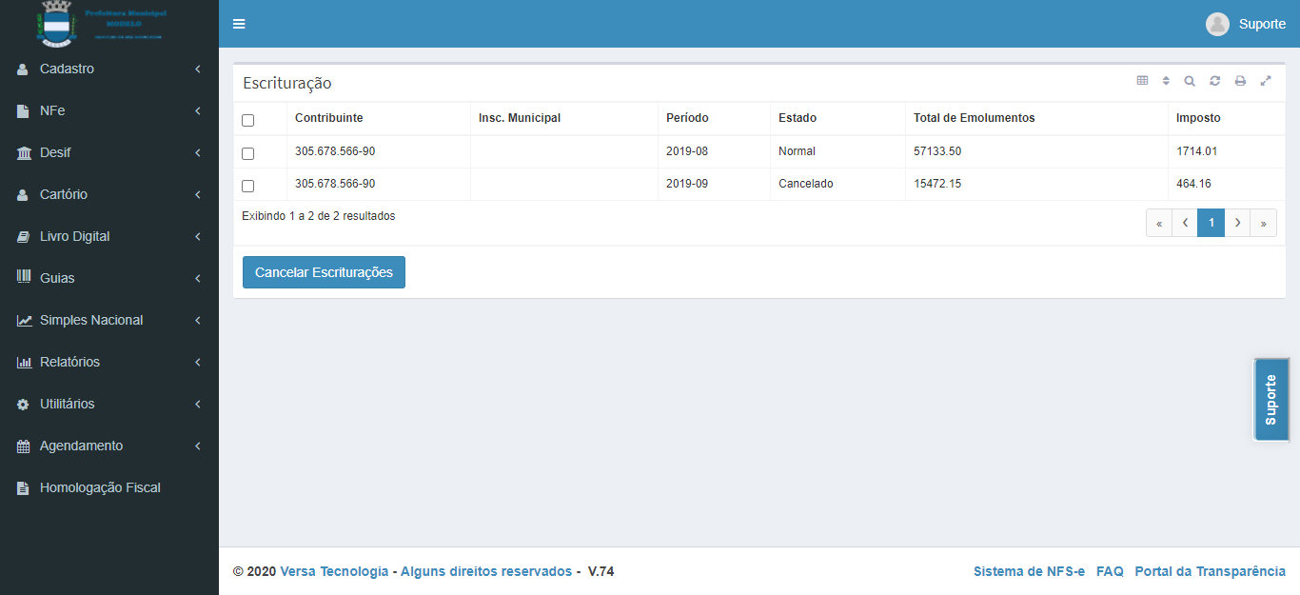Click the Suporte user avatar
The height and width of the screenshot is (595, 1300).
(1217, 24)
